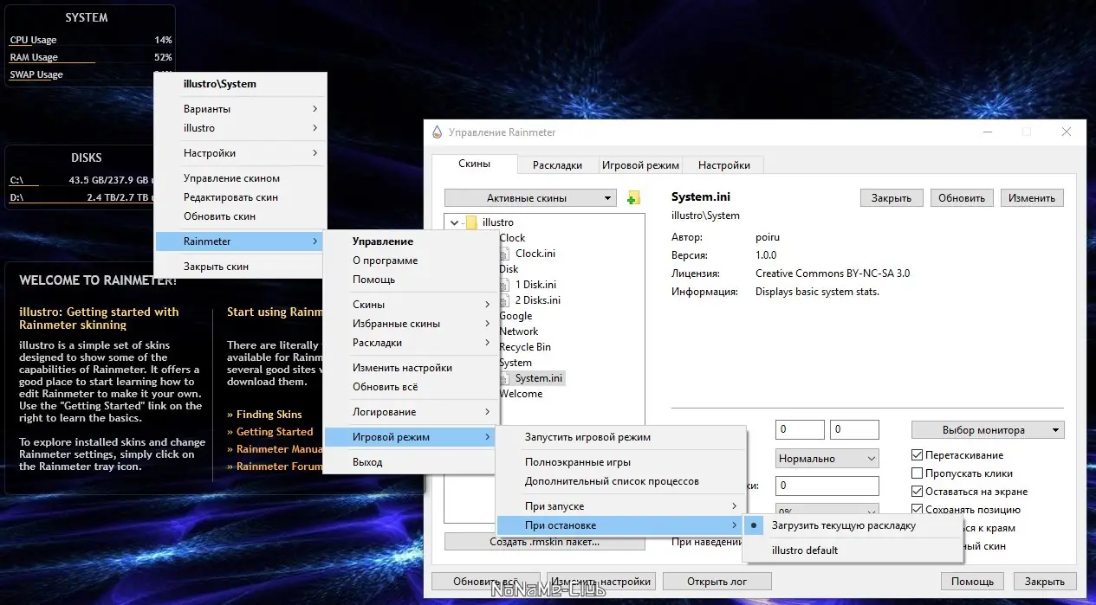Click the second coordinate input field
Image resolution: width=1096 pixels, height=605 pixels.
pos(854,429)
